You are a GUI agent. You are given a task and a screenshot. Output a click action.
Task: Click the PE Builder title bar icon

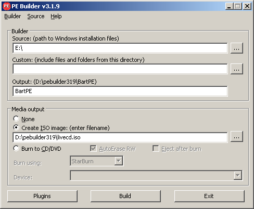[7, 6]
